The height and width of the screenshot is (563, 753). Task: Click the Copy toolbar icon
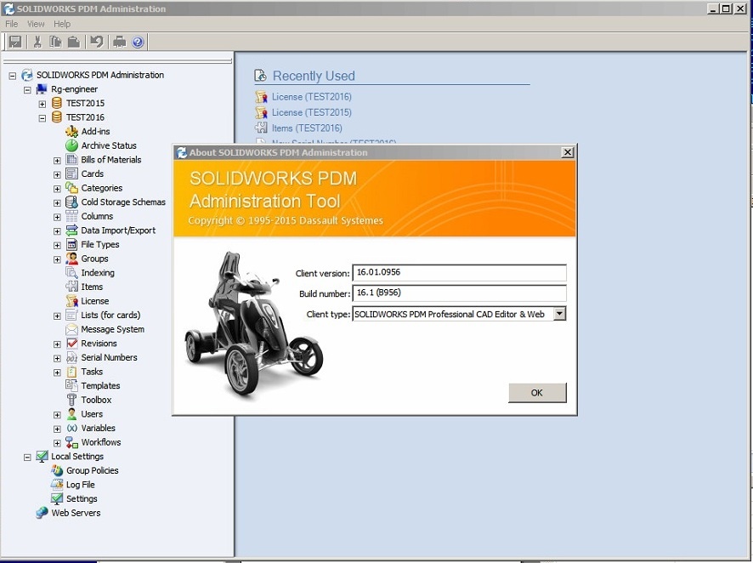55,42
